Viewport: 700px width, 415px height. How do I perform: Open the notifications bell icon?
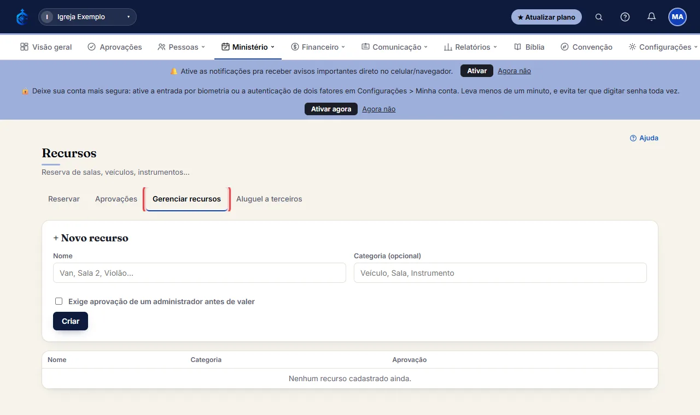651,17
